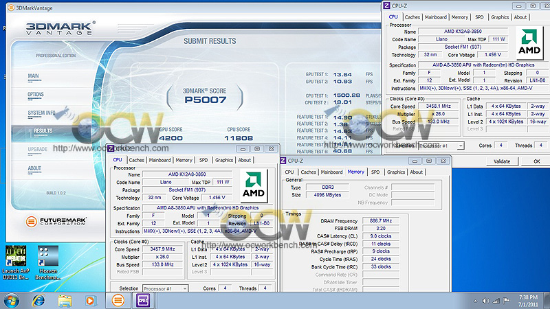Image resolution: width=550 pixels, height=309 pixels.
Task: Open Mainboard tab in lower-left CPU-Z
Action: click(159, 160)
